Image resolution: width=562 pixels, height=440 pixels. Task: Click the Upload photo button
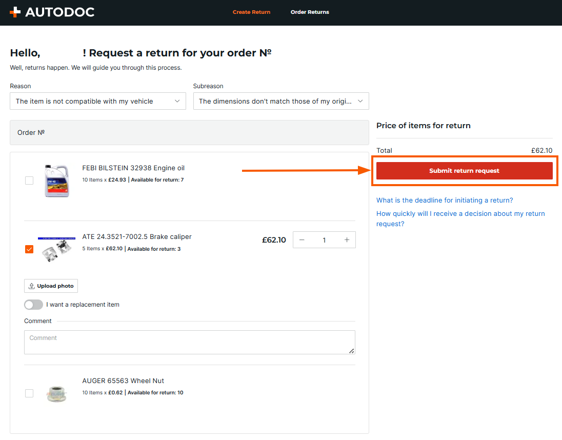51,286
